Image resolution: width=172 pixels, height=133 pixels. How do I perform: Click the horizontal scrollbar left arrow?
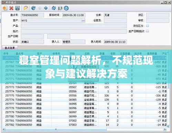coord(4,130)
